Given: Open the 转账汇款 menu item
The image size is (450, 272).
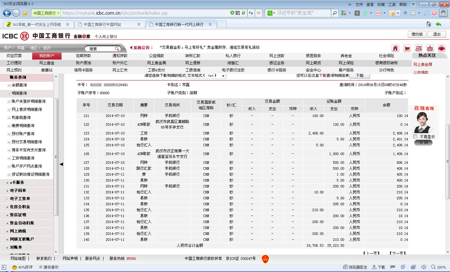Looking at the screenshot, I should click(x=192, y=56).
